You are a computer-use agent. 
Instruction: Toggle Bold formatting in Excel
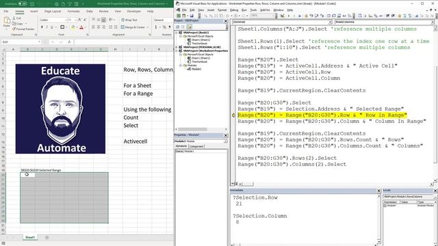[x=42, y=27]
